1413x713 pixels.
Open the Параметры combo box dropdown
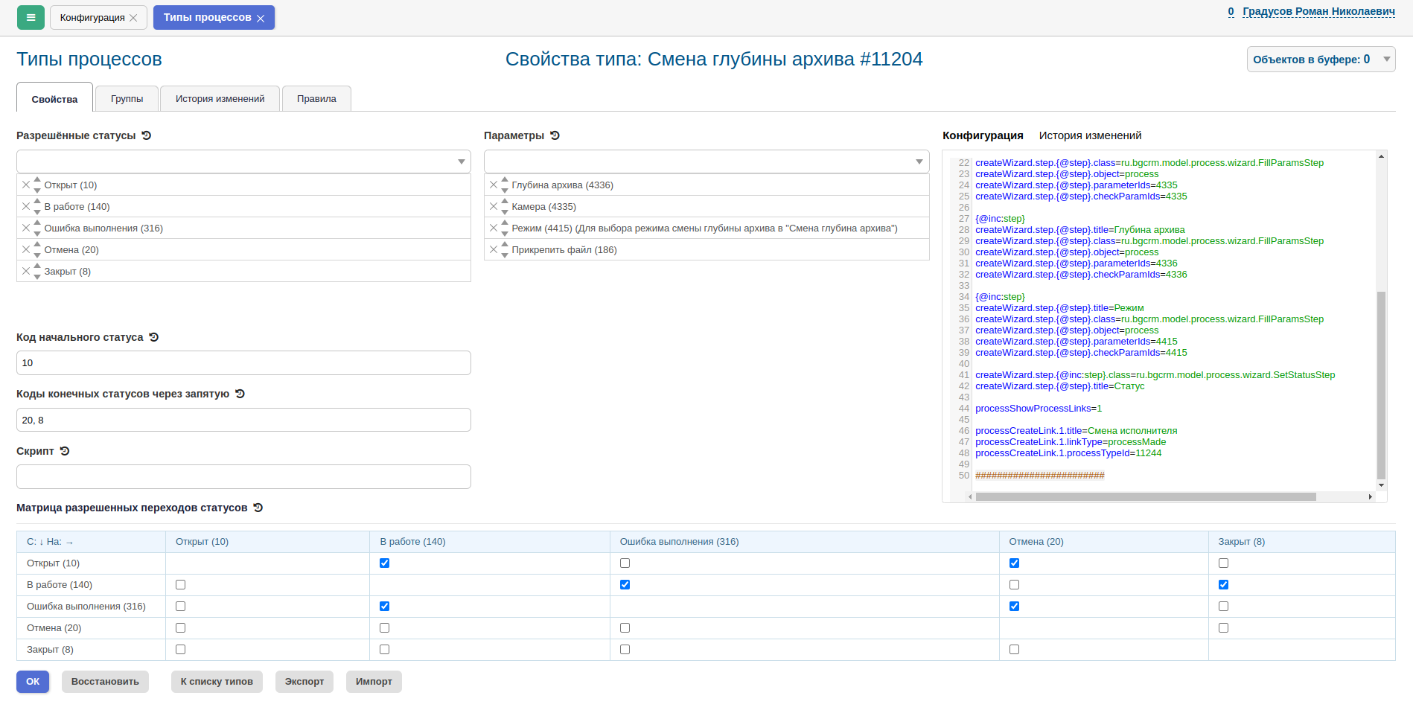coord(706,162)
